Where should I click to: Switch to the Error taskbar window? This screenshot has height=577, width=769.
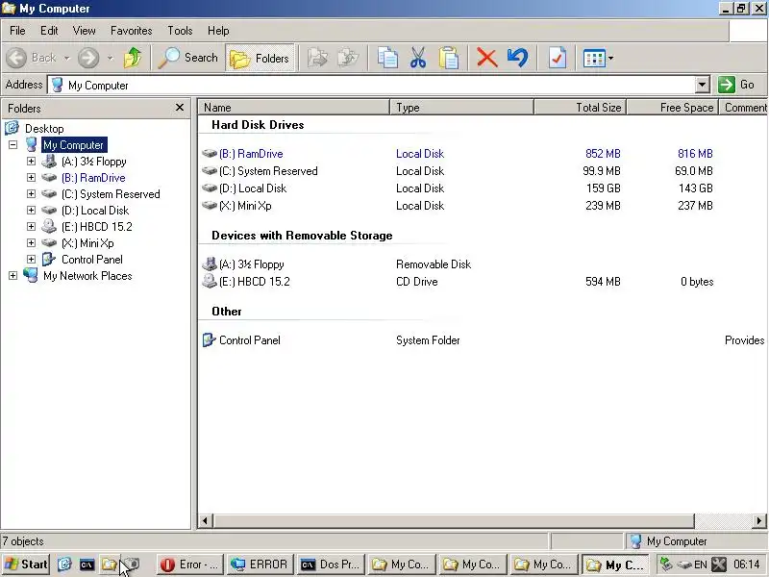(189, 564)
